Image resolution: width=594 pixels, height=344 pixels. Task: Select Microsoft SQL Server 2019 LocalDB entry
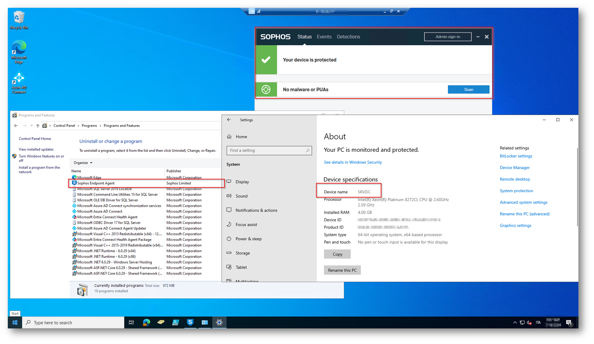coord(146,189)
